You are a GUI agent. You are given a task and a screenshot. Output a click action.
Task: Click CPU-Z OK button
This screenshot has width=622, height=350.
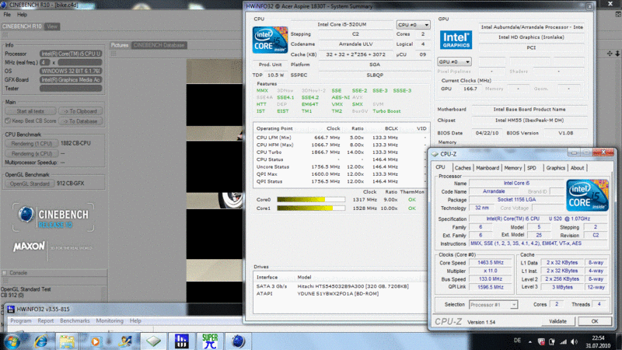coord(594,321)
